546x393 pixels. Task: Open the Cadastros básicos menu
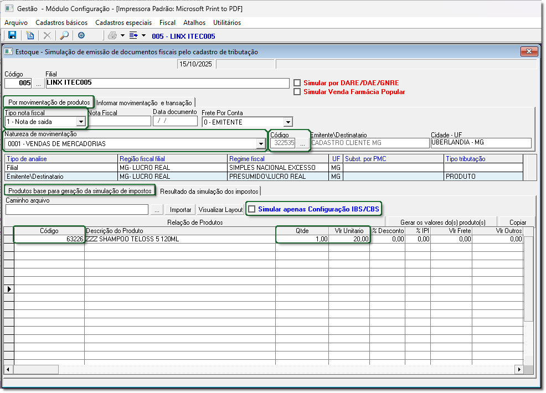click(61, 23)
